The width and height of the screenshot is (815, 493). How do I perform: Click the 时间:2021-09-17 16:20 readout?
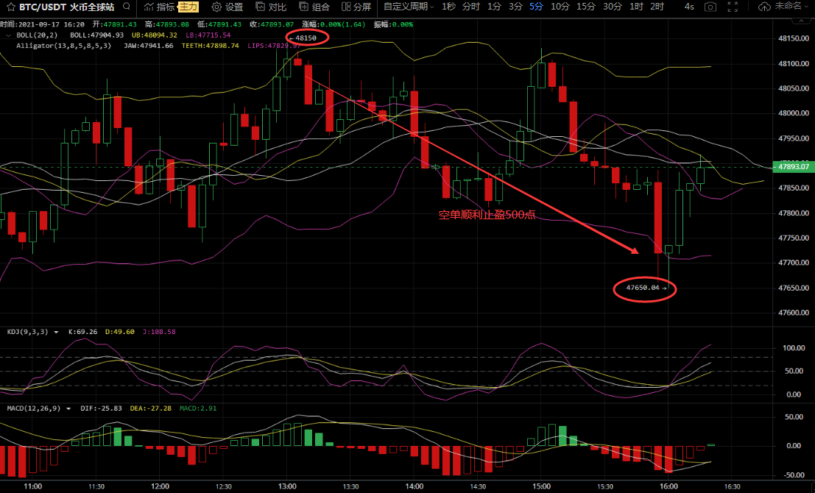pos(43,24)
